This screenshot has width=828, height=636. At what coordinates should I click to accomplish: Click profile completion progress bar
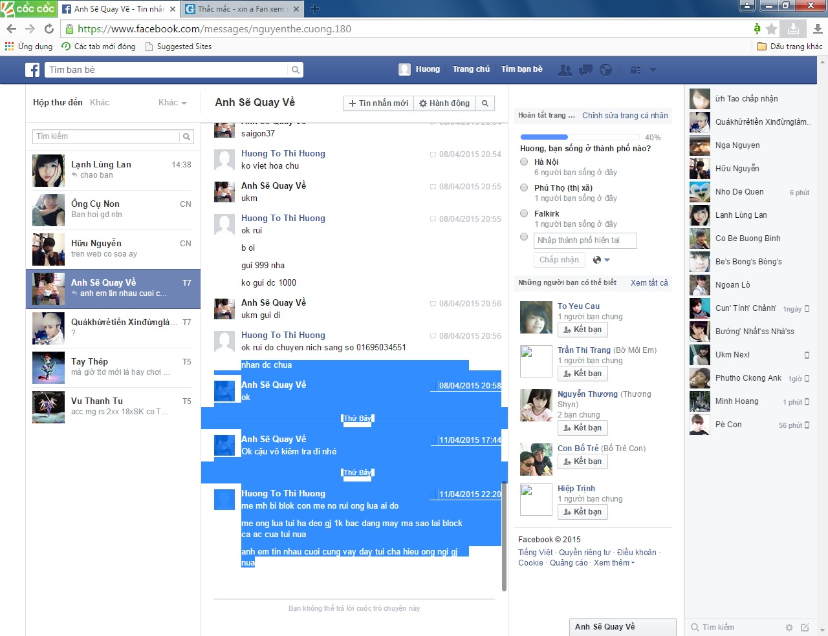tap(580, 137)
